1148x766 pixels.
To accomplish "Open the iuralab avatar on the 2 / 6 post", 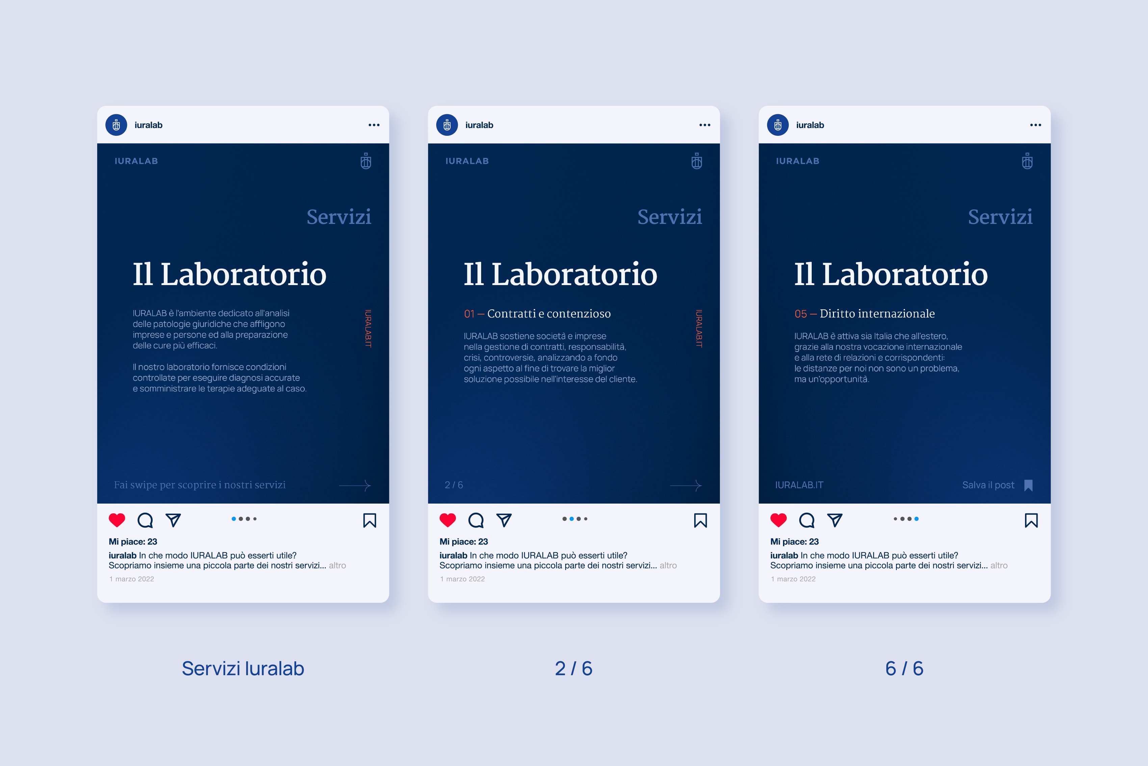I will 447,125.
